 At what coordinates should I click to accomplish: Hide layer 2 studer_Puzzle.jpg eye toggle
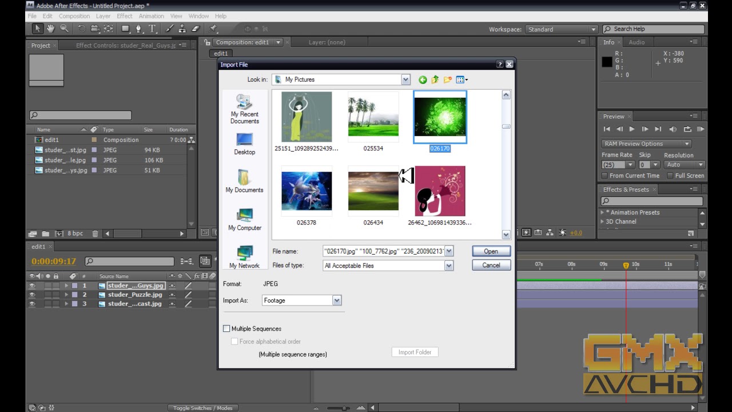coord(32,295)
